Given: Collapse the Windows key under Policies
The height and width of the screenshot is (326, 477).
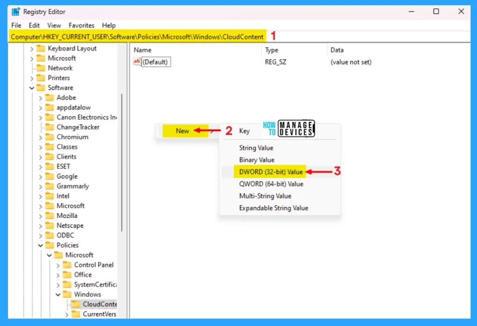Looking at the screenshot, I should point(58,295).
